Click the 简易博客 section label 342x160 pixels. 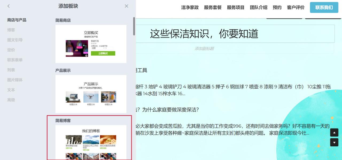click(x=63, y=121)
